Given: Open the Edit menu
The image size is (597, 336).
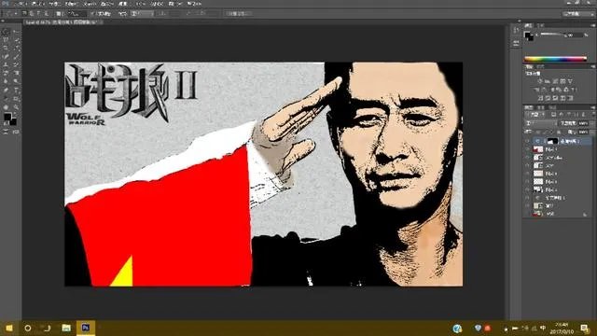Looking at the screenshot, I should tap(37, 4).
